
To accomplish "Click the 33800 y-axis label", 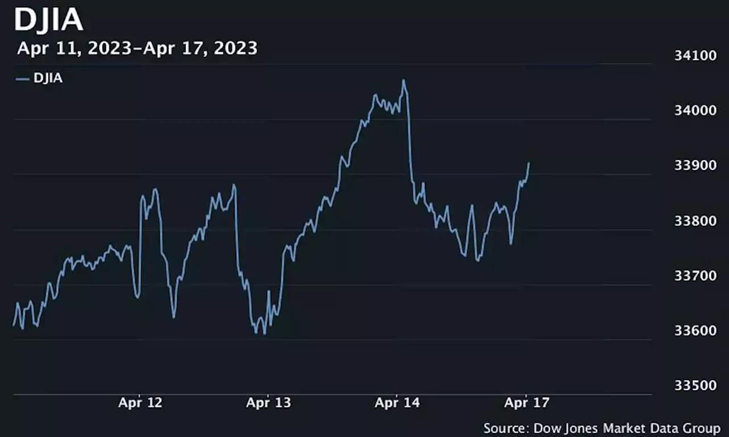I will click(695, 221).
